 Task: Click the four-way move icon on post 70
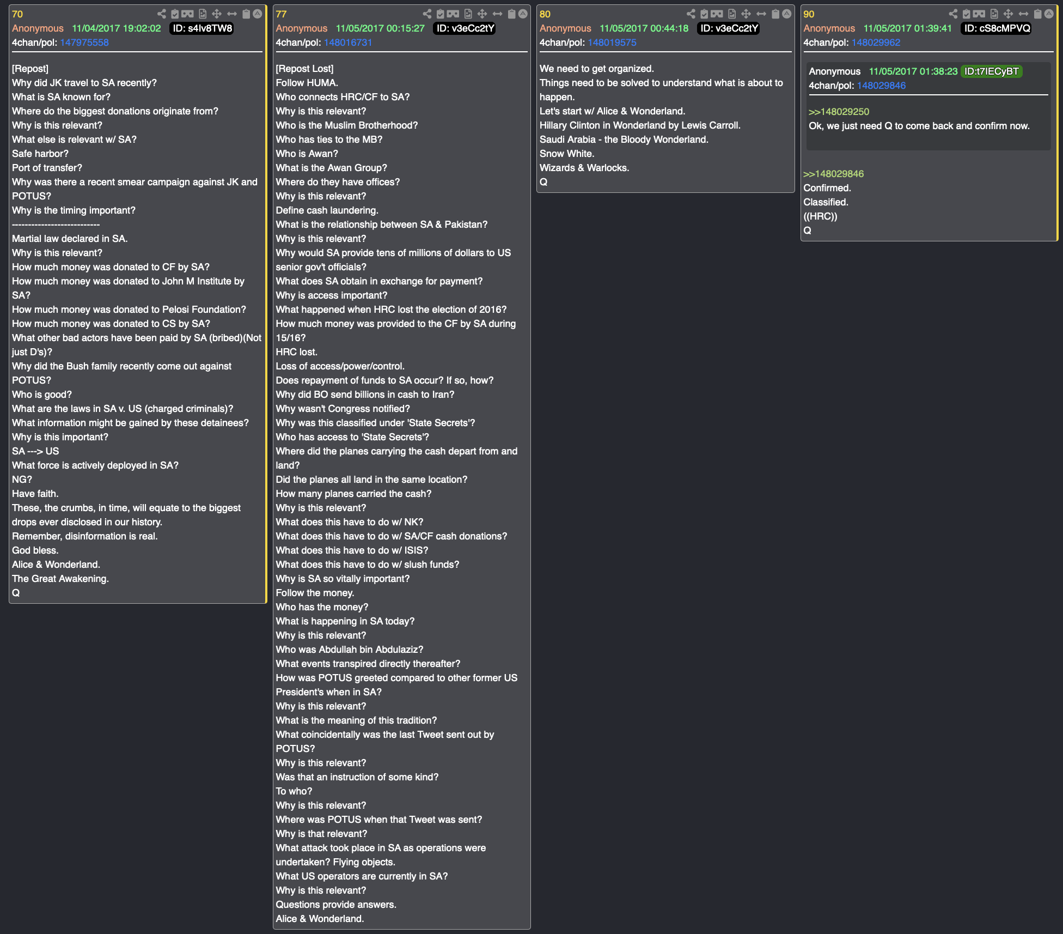(x=217, y=14)
